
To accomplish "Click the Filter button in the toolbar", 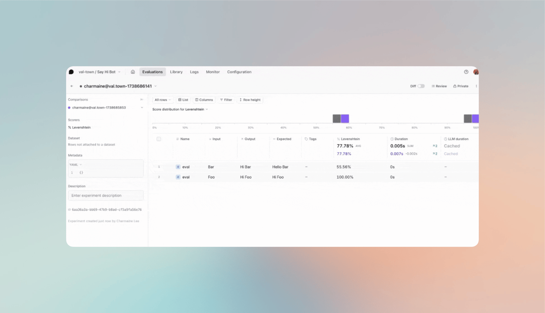I will click(x=226, y=100).
